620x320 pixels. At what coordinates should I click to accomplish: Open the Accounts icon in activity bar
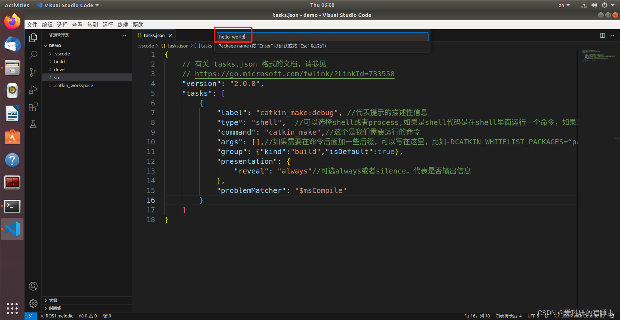[x=33, y=286]
